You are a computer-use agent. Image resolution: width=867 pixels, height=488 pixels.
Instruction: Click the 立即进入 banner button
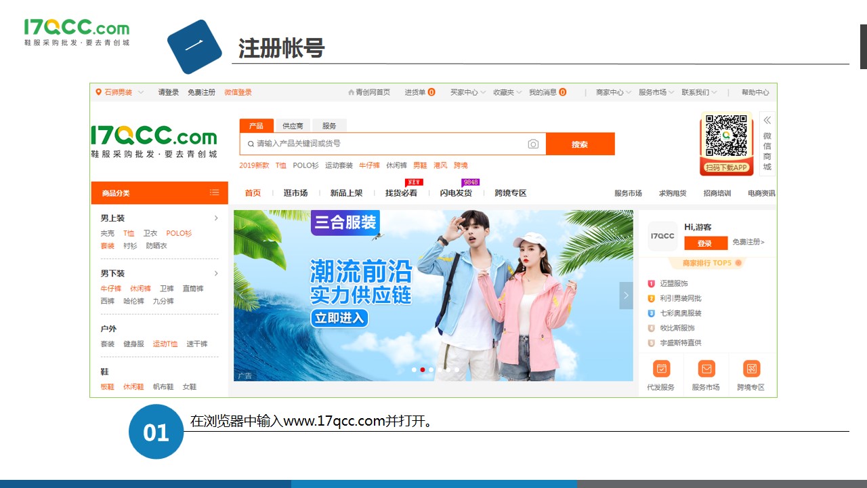[x=339, y=318]
